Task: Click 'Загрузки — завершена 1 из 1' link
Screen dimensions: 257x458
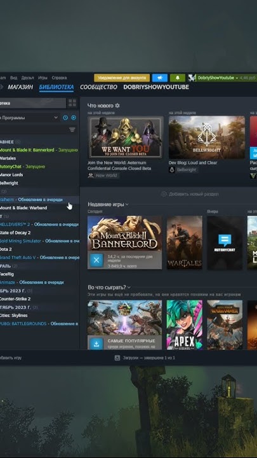Action: point(148,357)
